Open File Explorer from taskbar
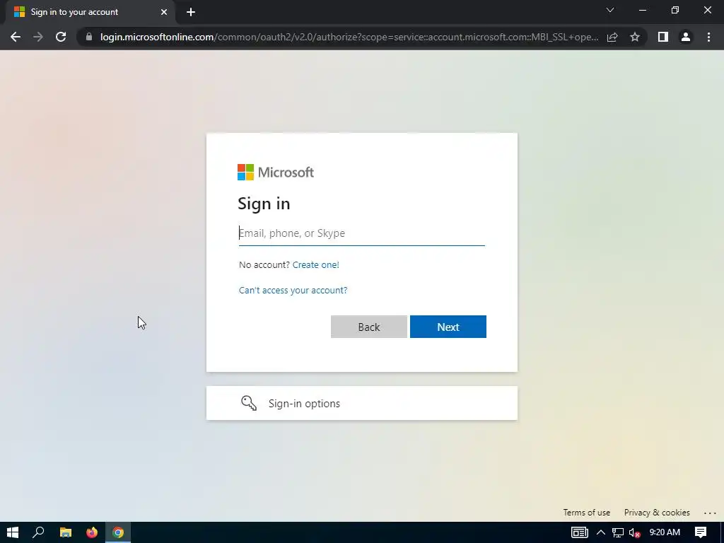The image size is (724, 543). click(66, 532)
